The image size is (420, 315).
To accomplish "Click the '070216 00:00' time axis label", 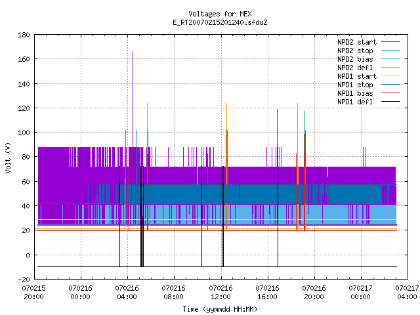I will tap(80, 293).
